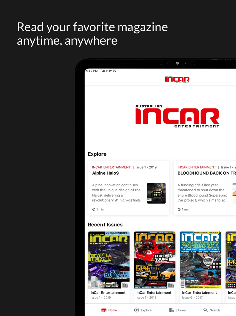Screen dimensions: 236x316
Task: Click 'Issue 1 - 2018' text under second cover
Action: coord(146,298)
